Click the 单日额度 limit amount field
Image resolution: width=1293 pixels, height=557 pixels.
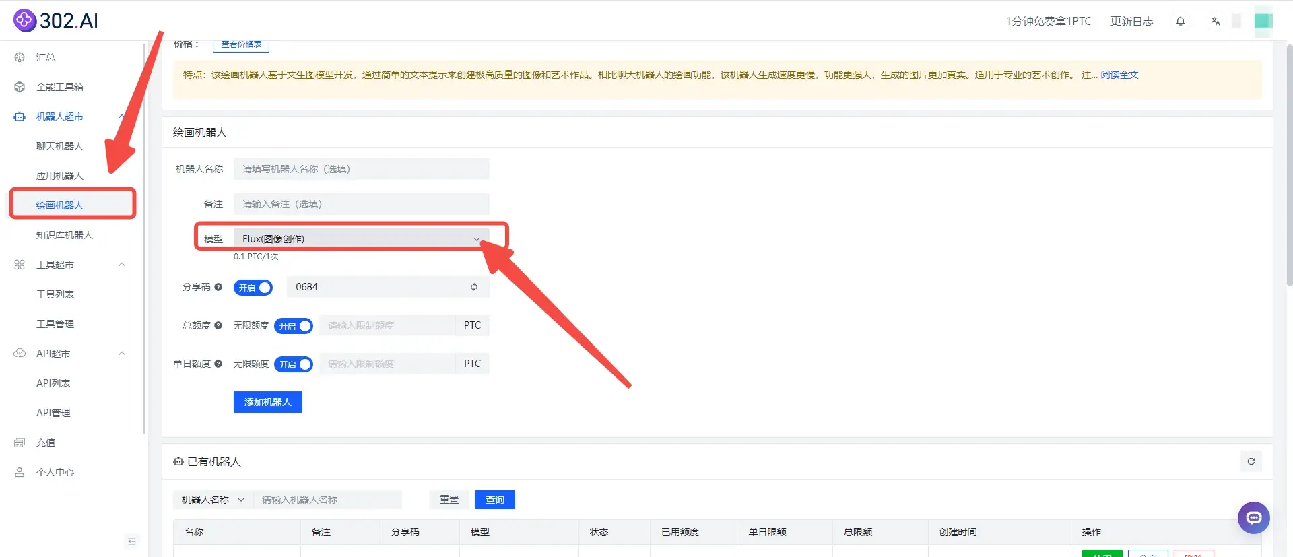point(387,364)
